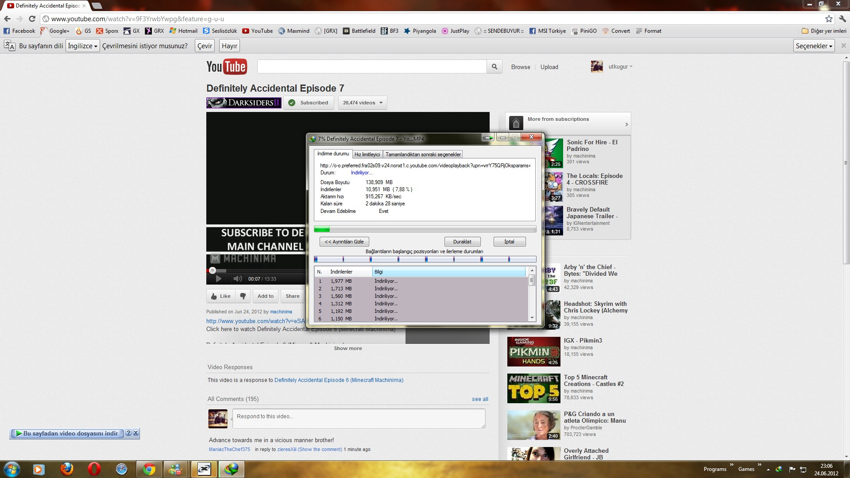
Task: Hide download details with Ayrıntıları Gizle
Action: point(344,242)
